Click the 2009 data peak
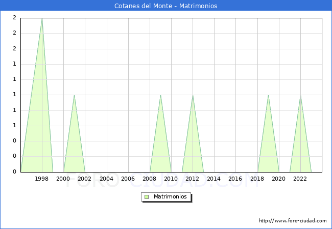The width and height of the screenshot is (332, 229). pos(161,95)
